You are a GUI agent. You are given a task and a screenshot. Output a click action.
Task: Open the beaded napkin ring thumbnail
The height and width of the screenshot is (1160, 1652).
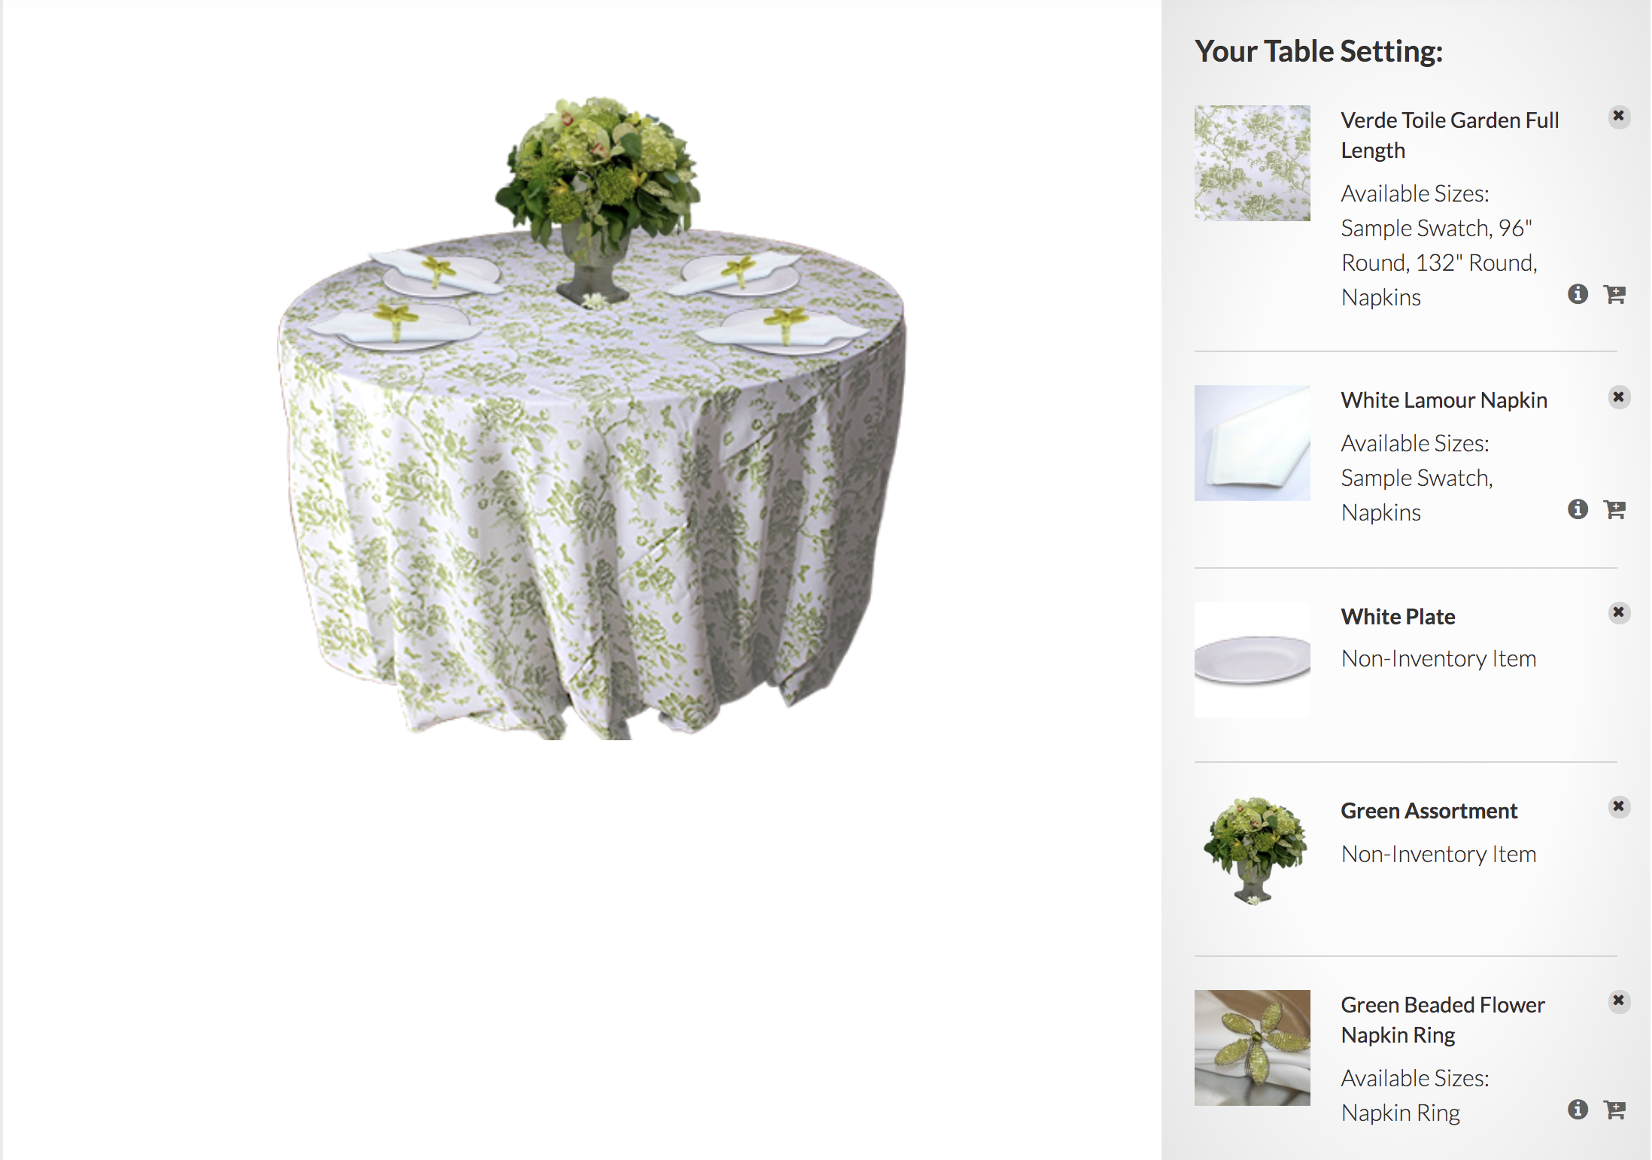[x=1252, y=1048]
